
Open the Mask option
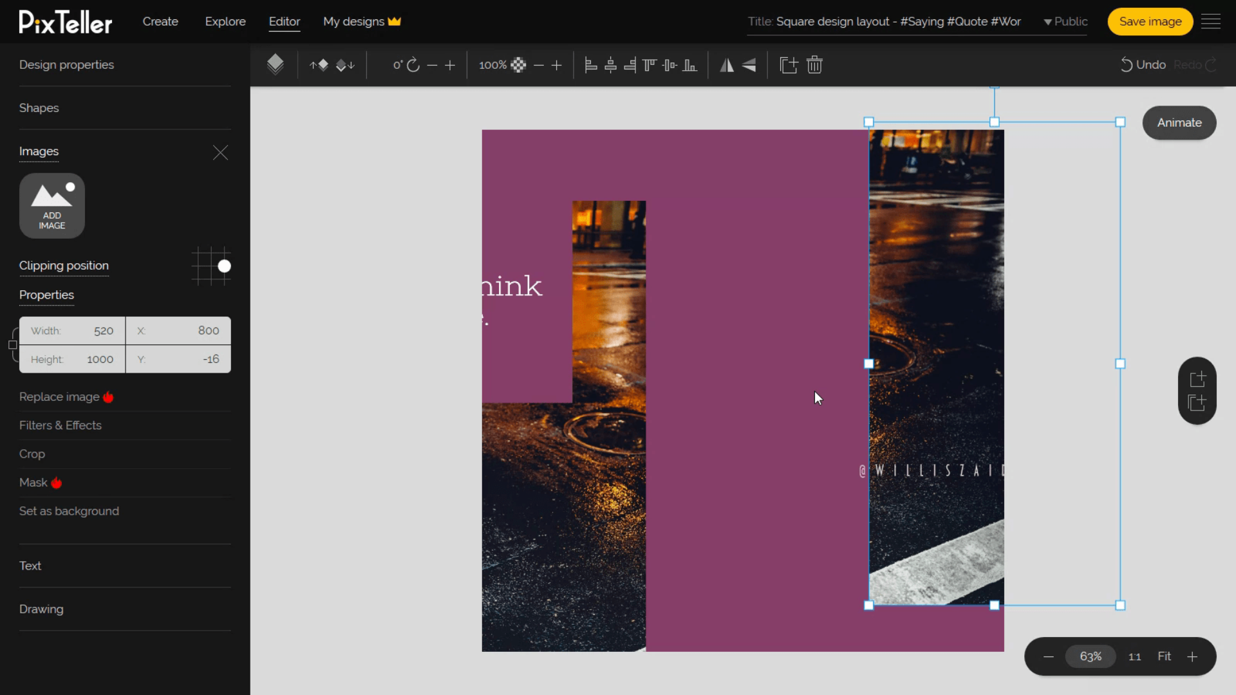(x=40, y=483)
